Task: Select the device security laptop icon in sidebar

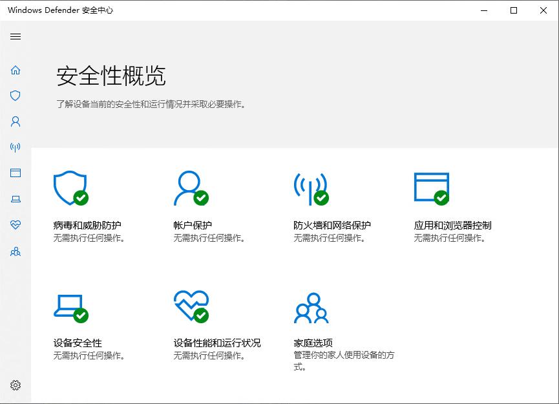Action: pos(15,199)
